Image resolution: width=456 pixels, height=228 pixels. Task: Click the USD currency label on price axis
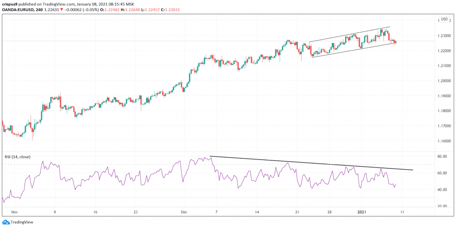pos(444,19)
